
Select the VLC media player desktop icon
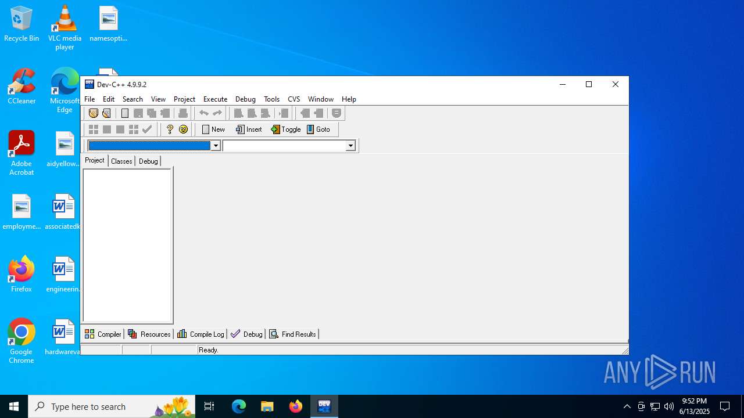pos(65,28)
